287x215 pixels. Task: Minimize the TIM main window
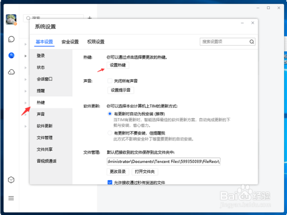coord(258,8)
